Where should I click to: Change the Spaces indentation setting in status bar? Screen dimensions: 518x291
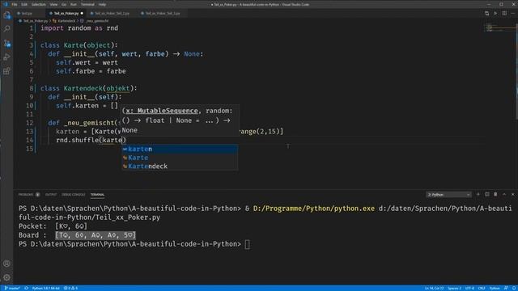point(455,288)
